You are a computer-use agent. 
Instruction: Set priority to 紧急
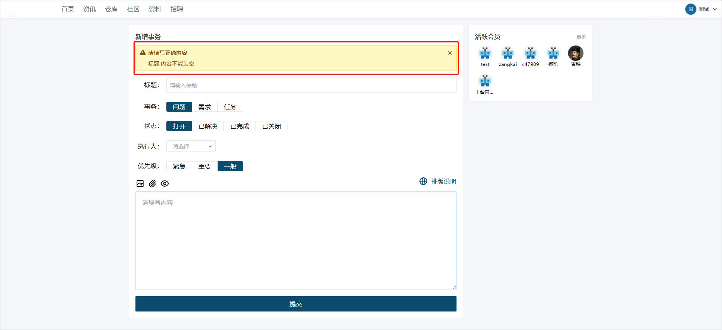click(x=179, y=167)
